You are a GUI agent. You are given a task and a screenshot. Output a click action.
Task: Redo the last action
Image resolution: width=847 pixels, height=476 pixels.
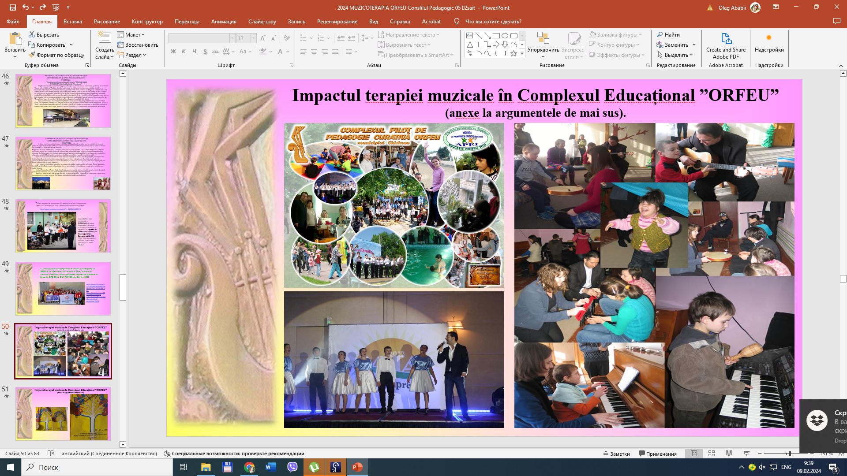tap(42, 7)
